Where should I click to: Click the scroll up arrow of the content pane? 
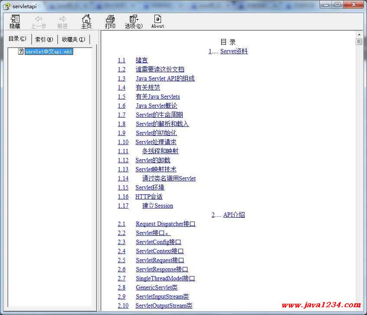[x=359, y=35]
